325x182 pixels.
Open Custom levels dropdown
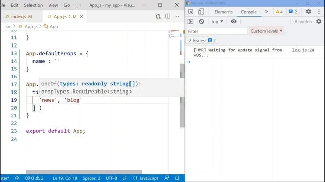(x=266, y=31)
